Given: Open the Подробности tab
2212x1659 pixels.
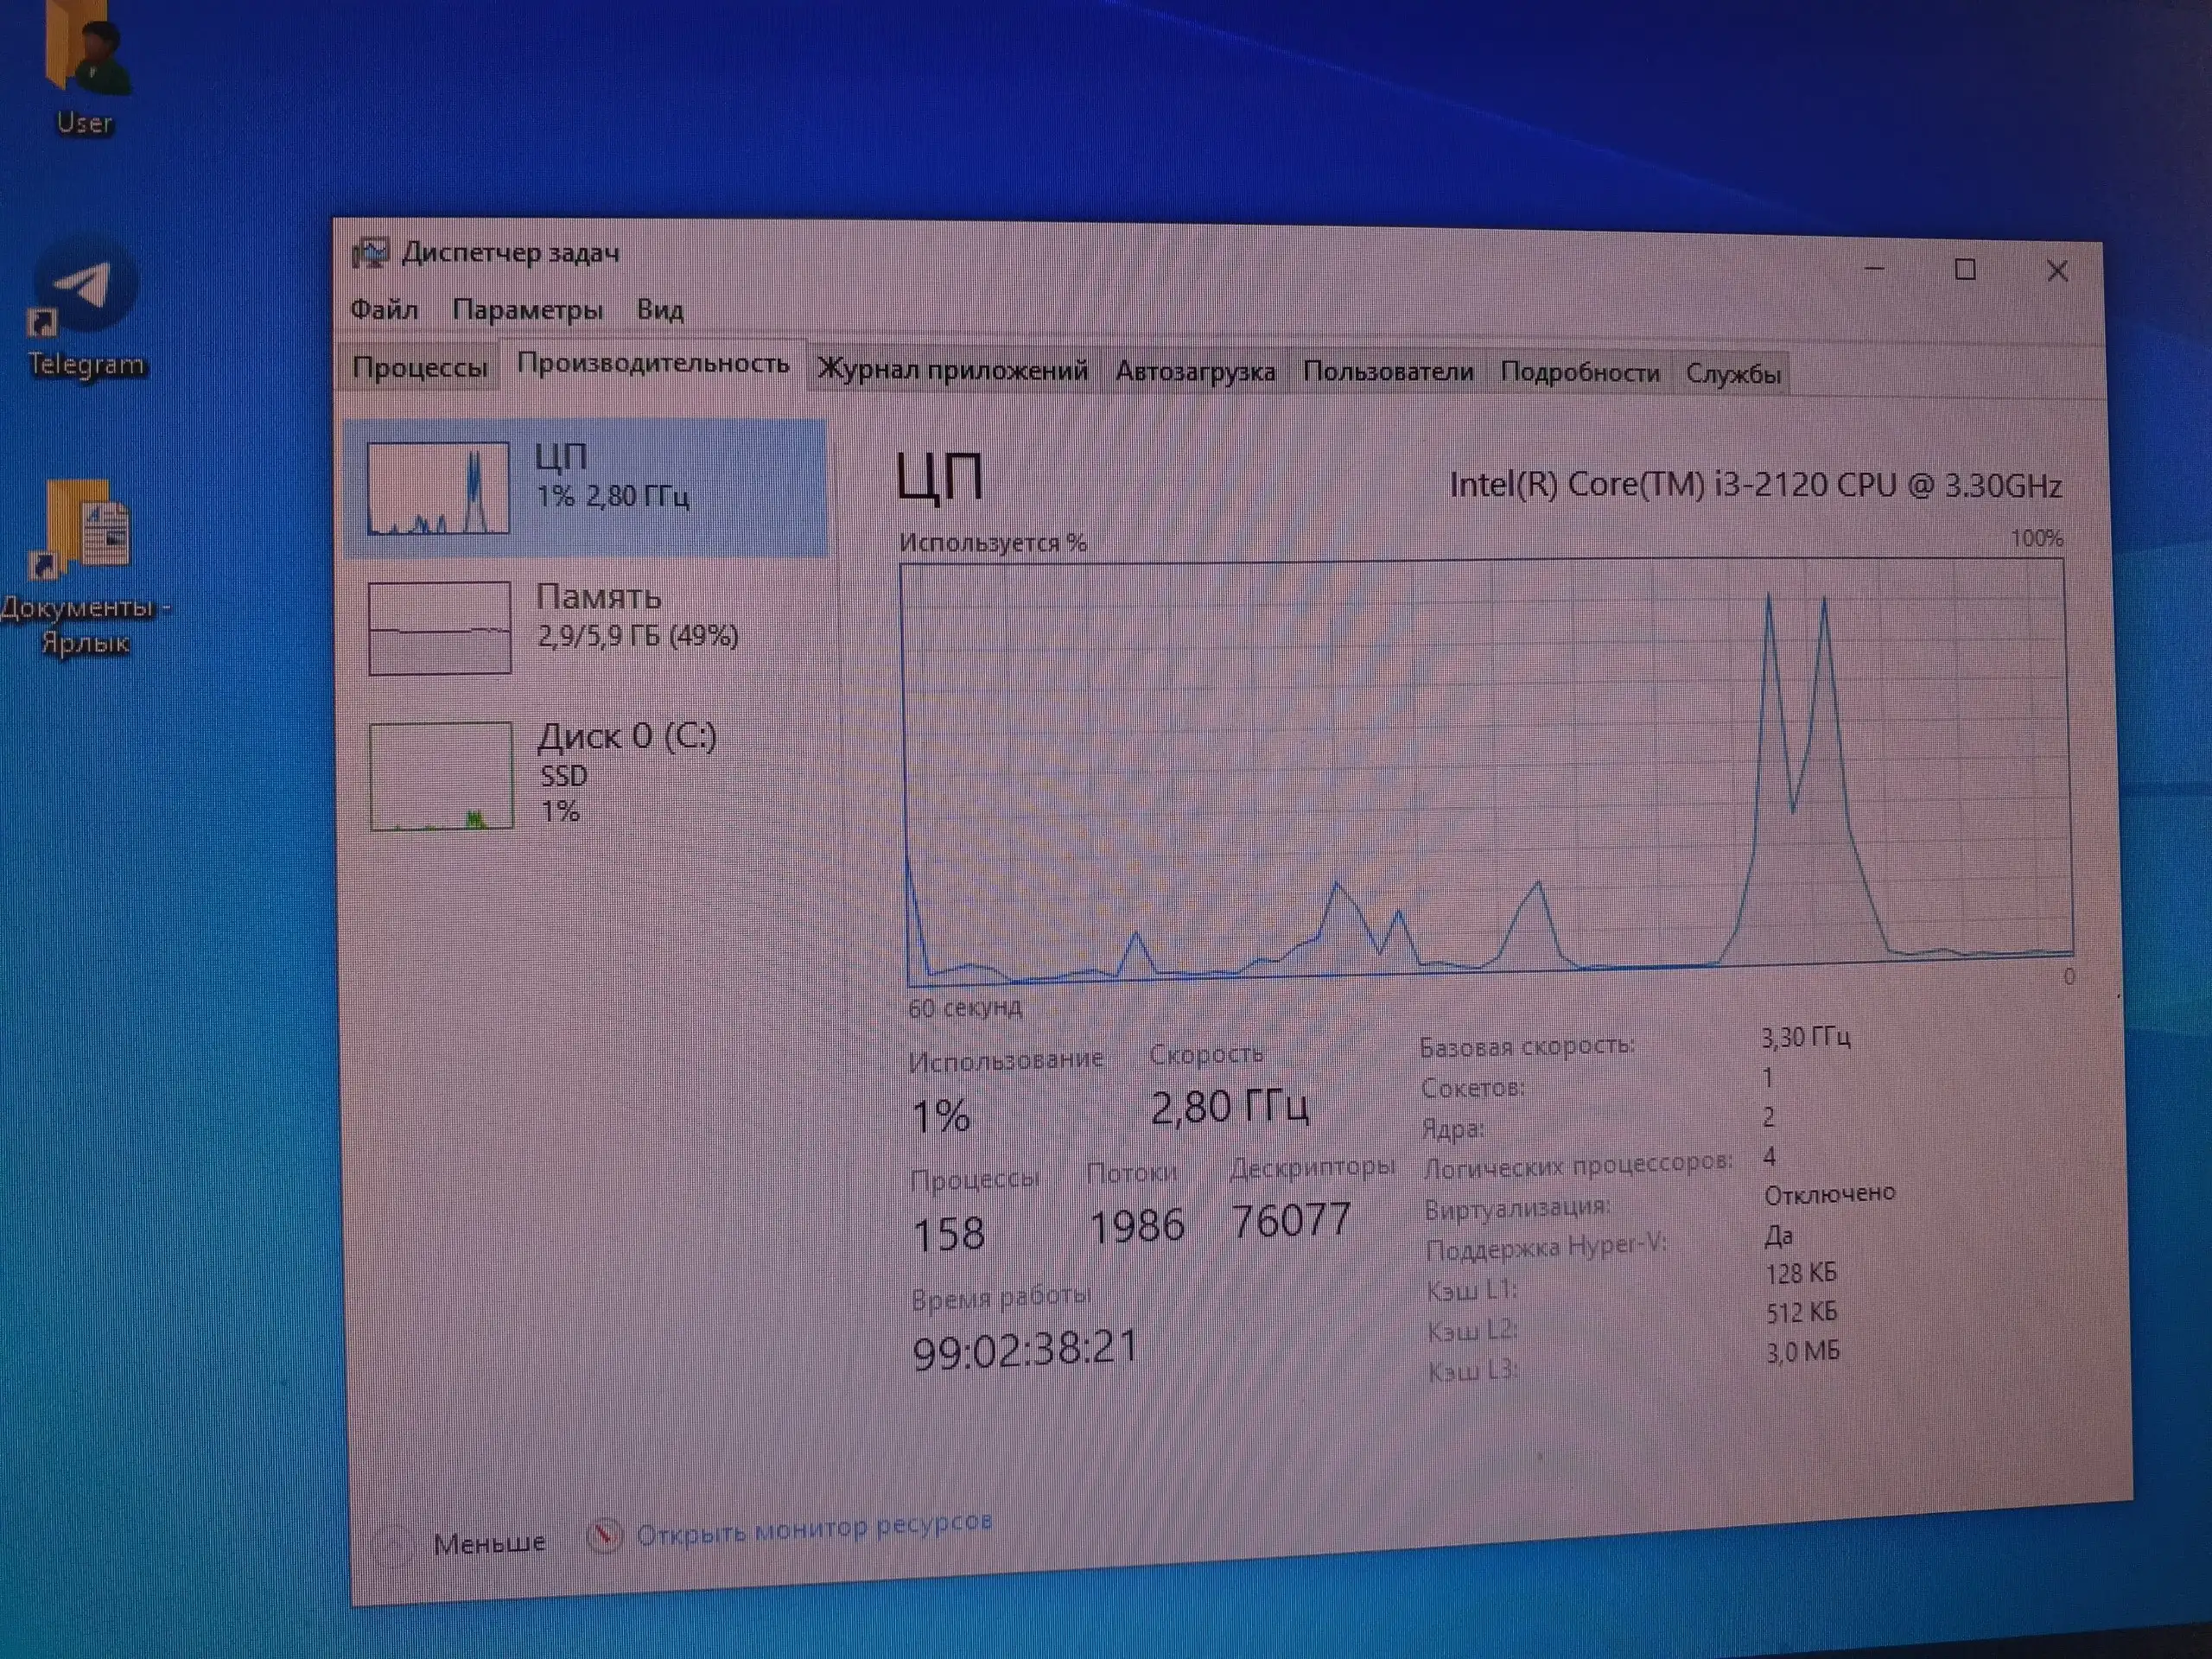Looking at the screenshot, I should click(1580, 373).
